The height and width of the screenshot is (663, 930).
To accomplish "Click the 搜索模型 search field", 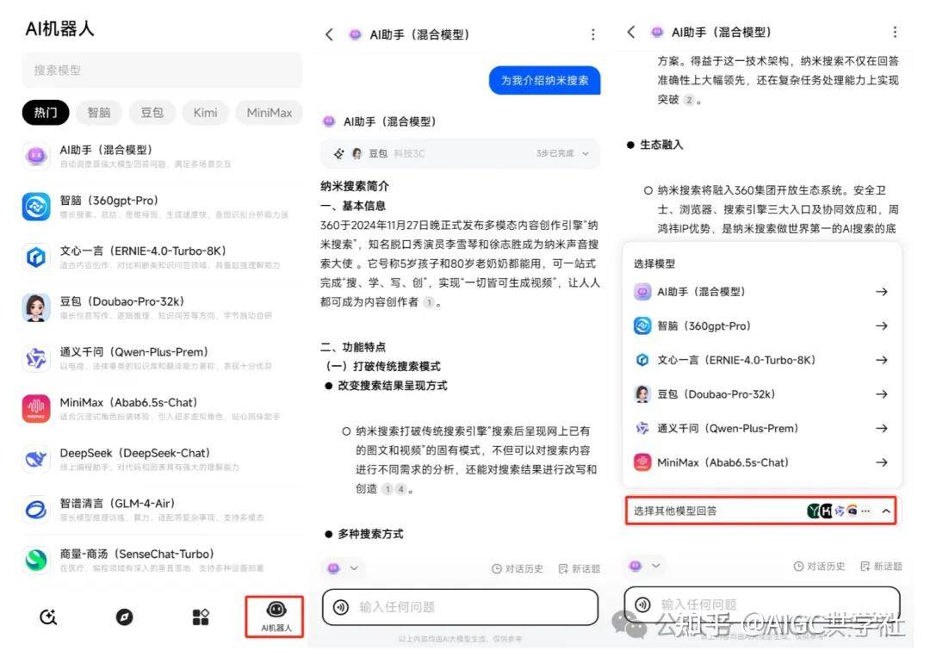I will (162, 70).
